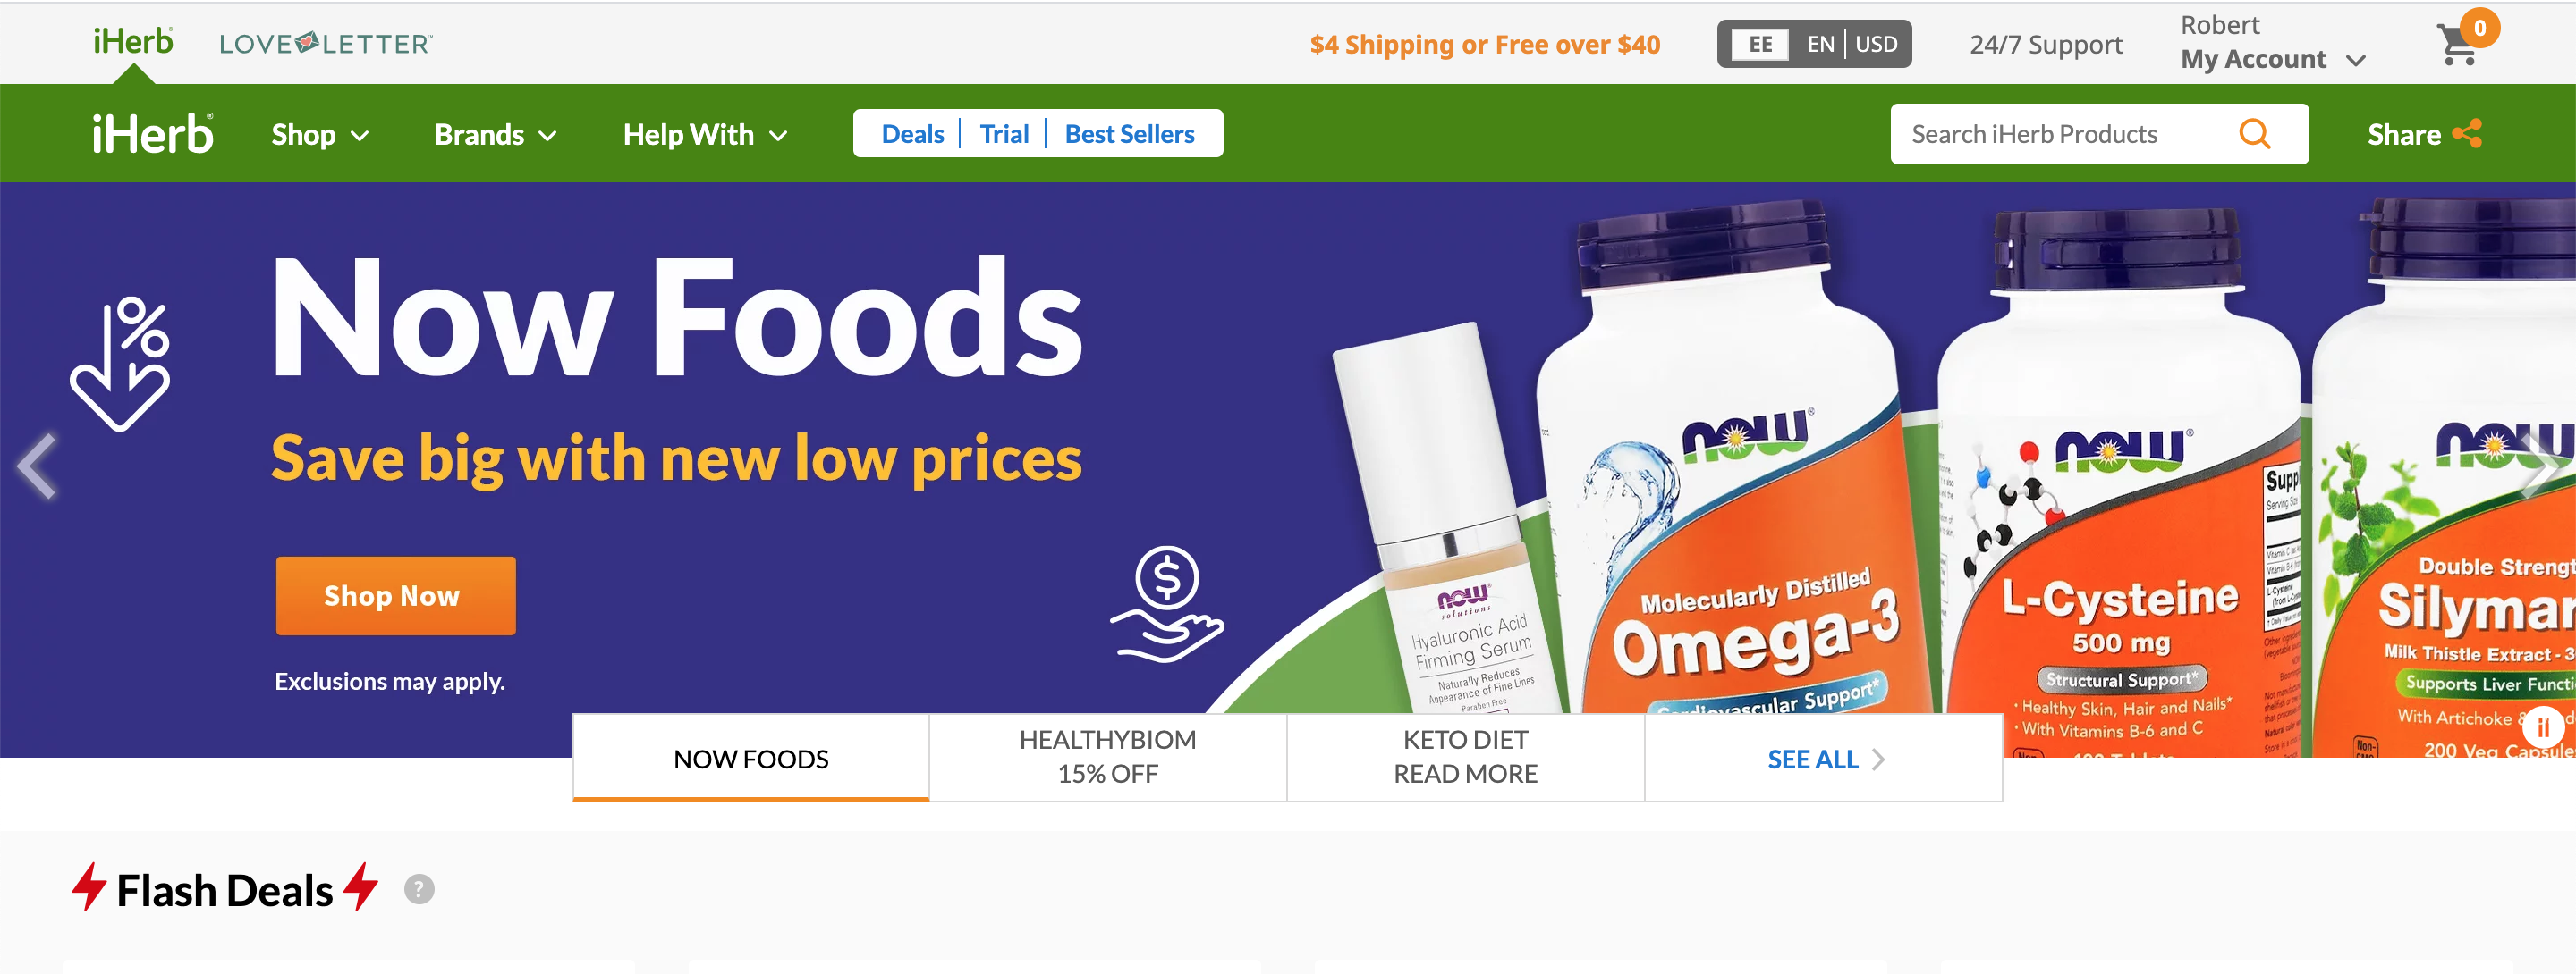
Task: Expand the Brands dropdown menu
Action: [495, 135]
